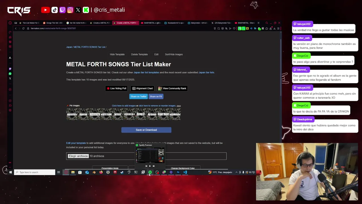362x204 pixels.
Task: Go back to the previous page
Action: point(16,28)
